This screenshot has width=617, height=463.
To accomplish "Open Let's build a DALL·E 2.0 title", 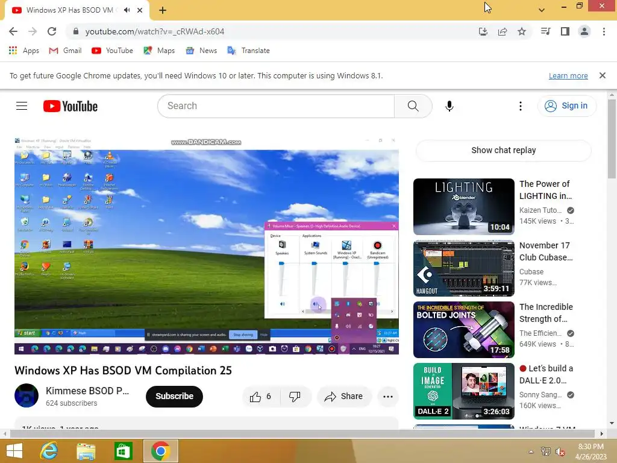I will [546, 374].
